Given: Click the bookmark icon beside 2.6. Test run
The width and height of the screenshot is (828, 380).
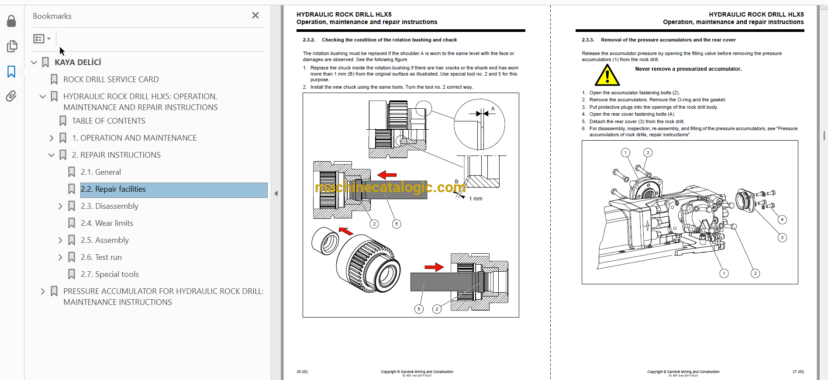Looking at the screenshot, I should click(72, 257).
